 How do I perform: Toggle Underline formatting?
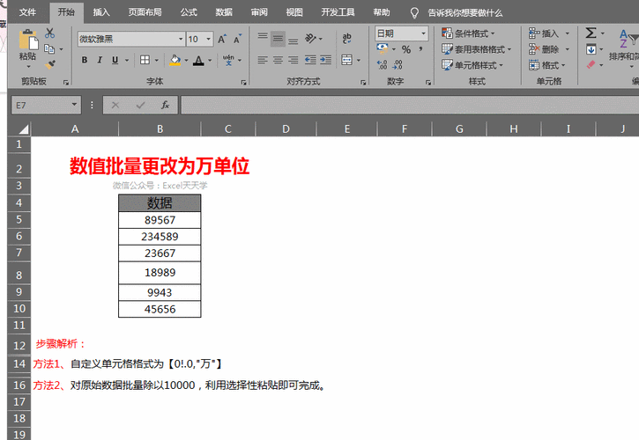115,60
